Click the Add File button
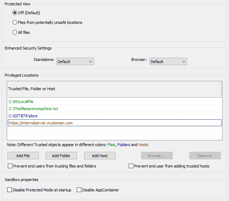The height and width of the screenshot is (201, 229). pos(23,156)
